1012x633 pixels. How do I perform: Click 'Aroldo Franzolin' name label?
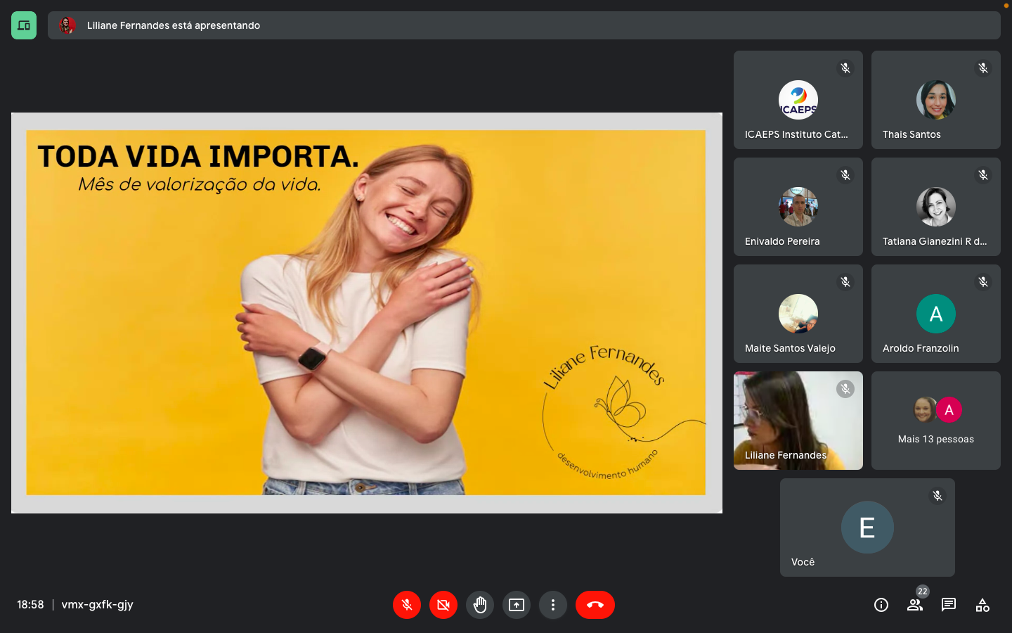click(921, 348)
